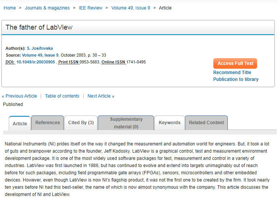Click the 'Author(s):' label
Viewport: 278px width, 199px height.
click(16, 48)
